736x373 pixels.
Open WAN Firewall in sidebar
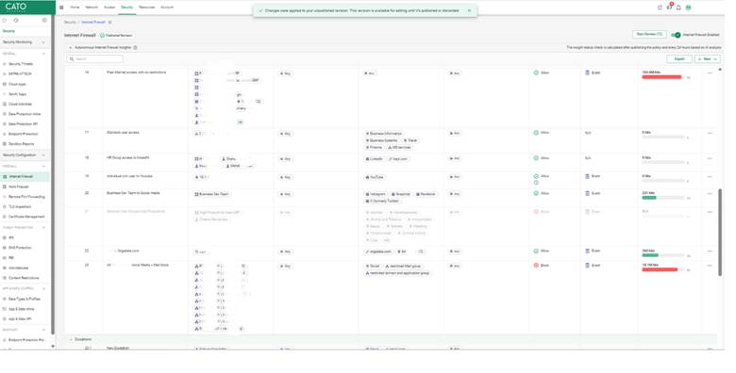point(19,186)
